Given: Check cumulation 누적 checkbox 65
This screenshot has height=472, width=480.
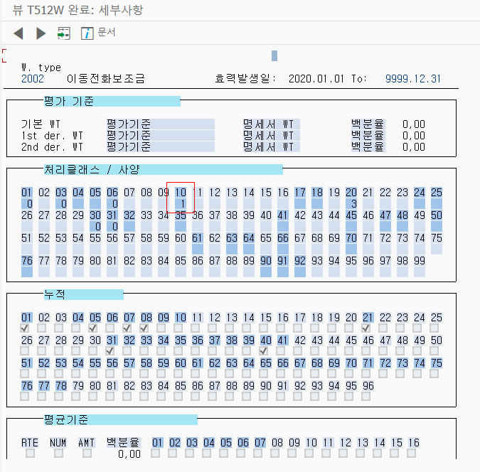Looking at the screenshot, I should 263,373.
